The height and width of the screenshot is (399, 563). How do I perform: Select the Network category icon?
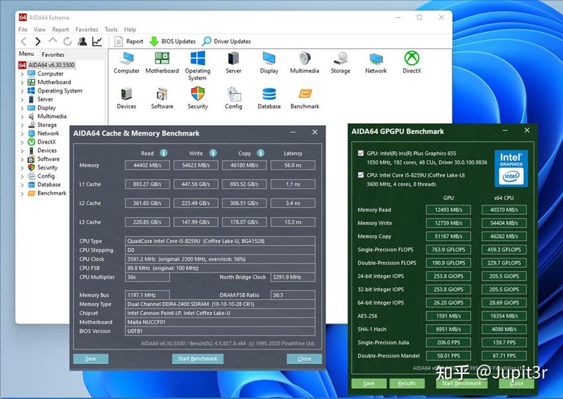coord(375,63)
